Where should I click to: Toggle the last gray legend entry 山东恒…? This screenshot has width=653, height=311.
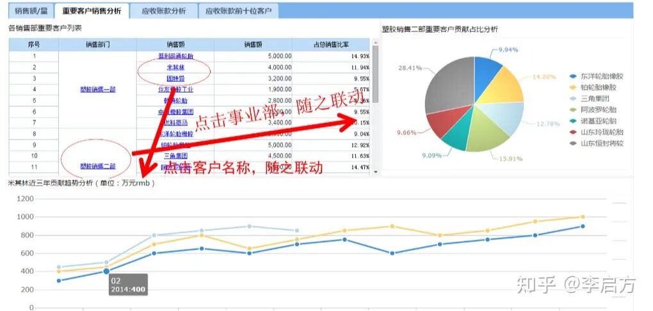point(597,143)
